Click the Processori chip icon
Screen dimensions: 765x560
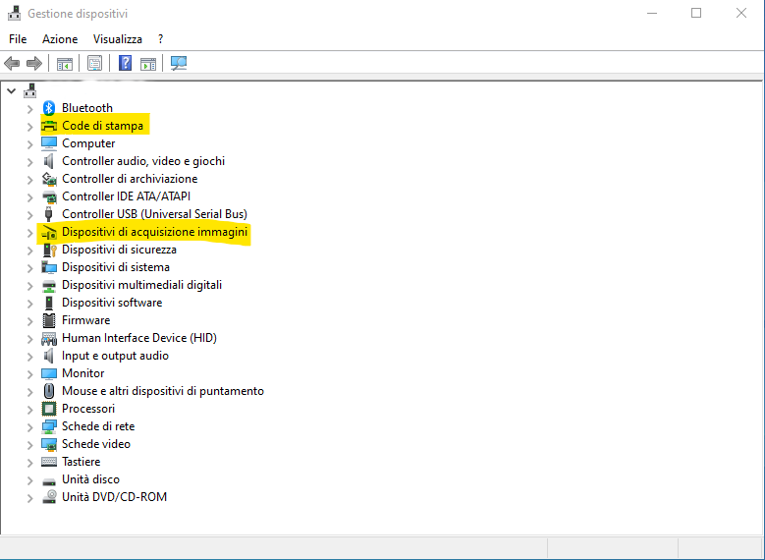tap(49, 409)
